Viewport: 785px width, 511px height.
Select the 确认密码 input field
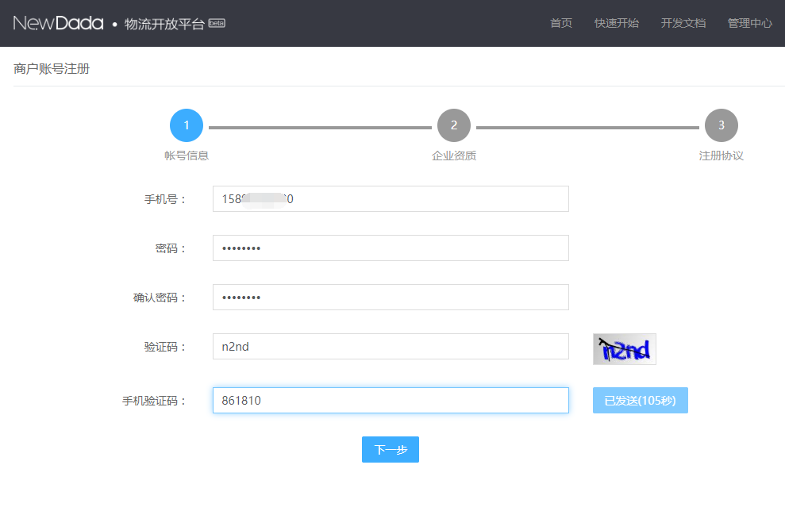[x=391, y=298]
